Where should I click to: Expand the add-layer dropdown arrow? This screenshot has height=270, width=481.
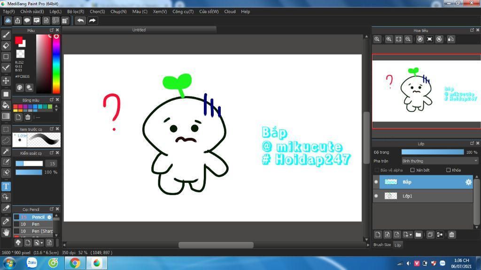pos(411,235)
